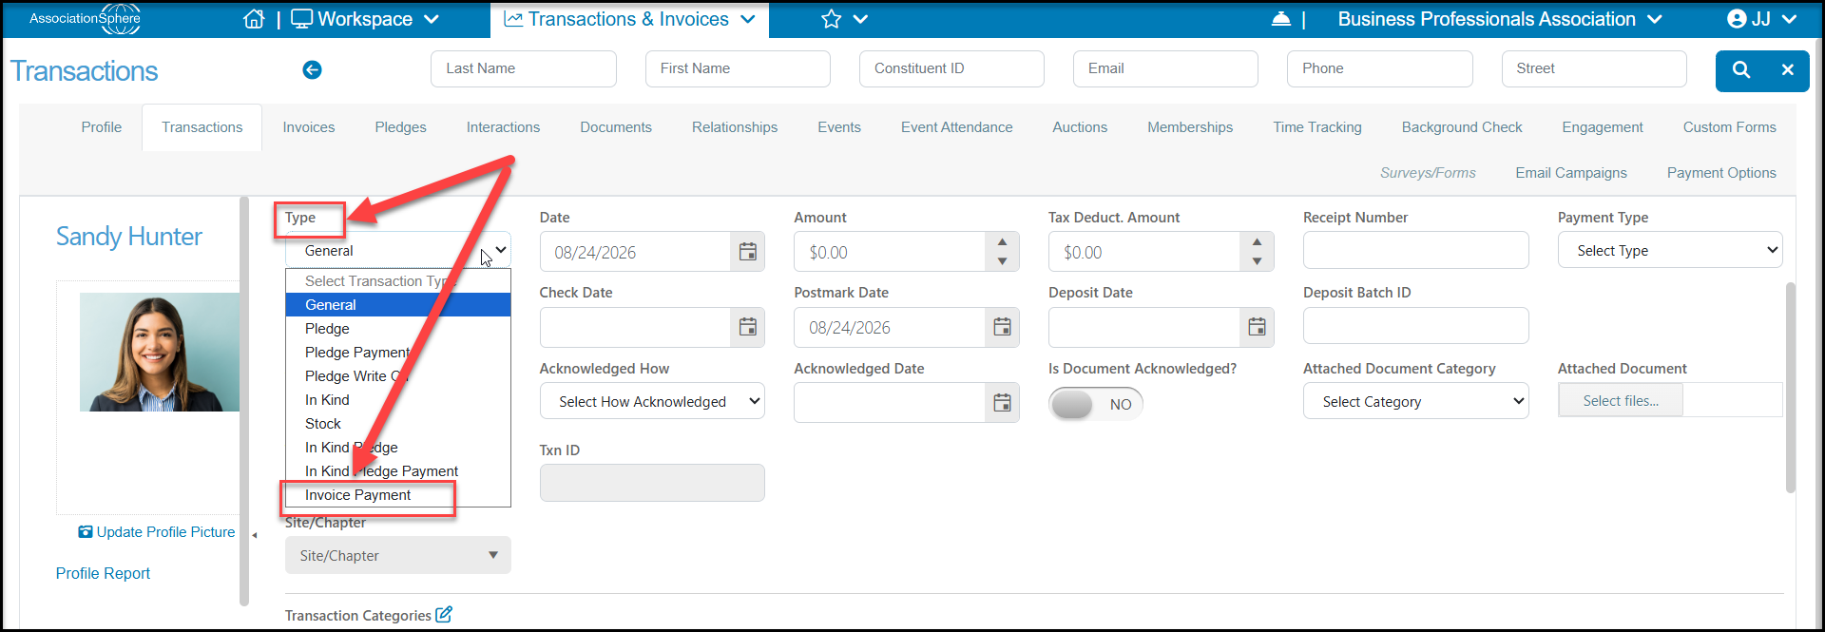Click the Update Profile Picture link

pyautogui.click(x=157, y=532)
